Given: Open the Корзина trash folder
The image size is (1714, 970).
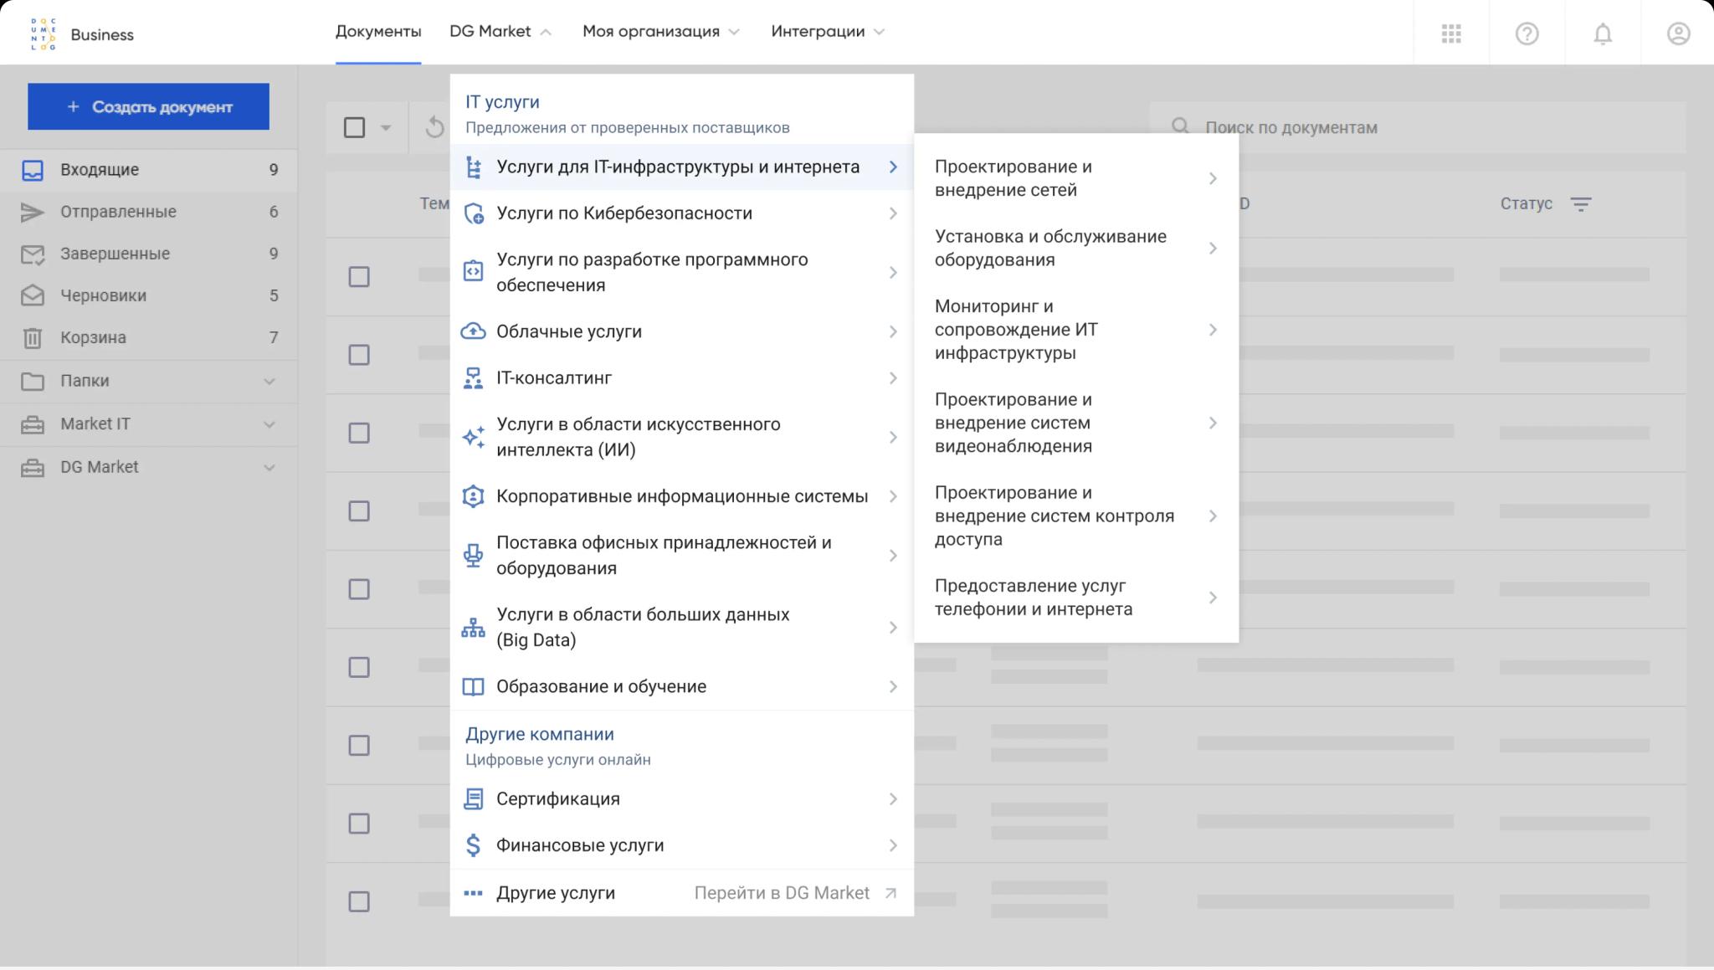Looking at the screenshot, I should click(x=93, y=337).
